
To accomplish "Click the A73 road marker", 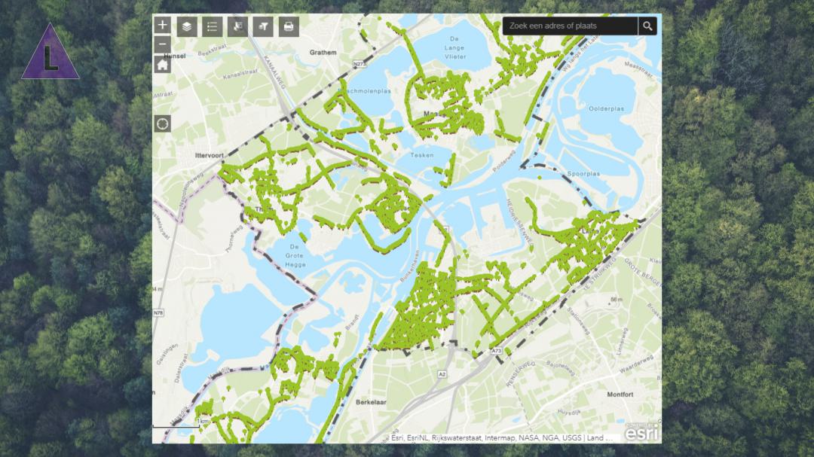I will [x=497, y=351].
